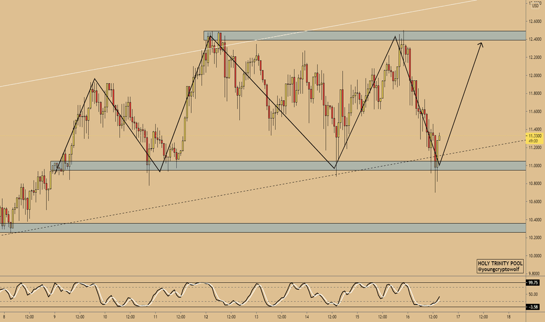Image resolution: width=545 pixels, height=322 pixels.
Task: Click the 9.8000 price axis label
Action: pos(534,273)
